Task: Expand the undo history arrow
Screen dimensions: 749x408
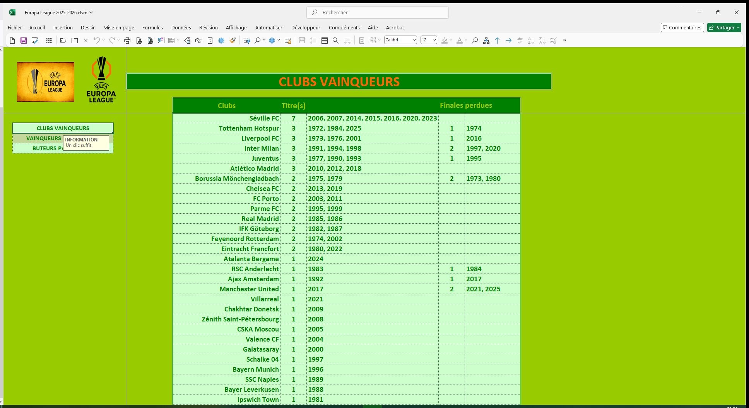Action: pos(103,40)
